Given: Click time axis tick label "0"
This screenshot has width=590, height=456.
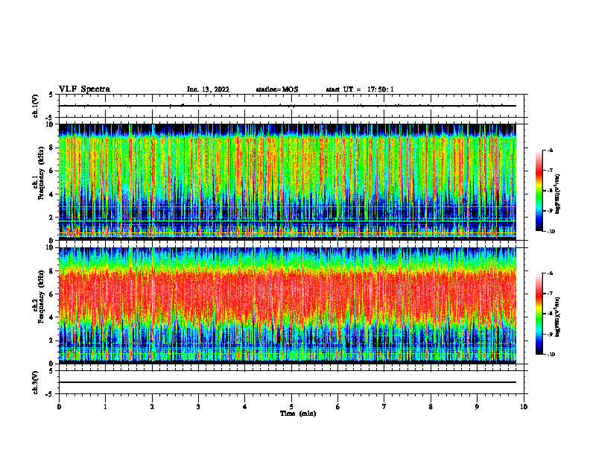Looking at the screenshot, I should pos(59,407).
